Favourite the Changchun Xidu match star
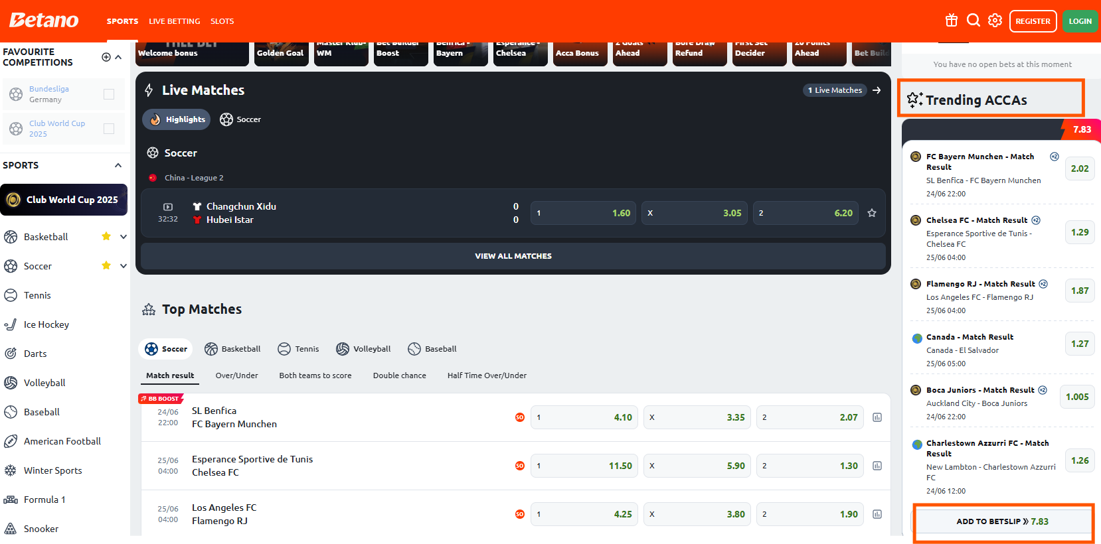 point(872,213)
